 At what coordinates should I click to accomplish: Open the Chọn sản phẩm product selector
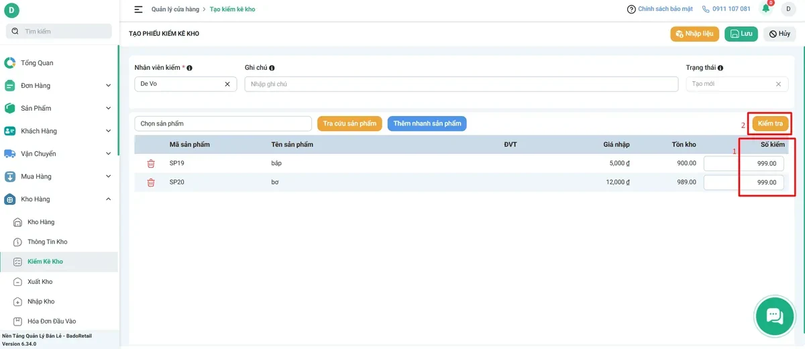click(x=223, y=123)
